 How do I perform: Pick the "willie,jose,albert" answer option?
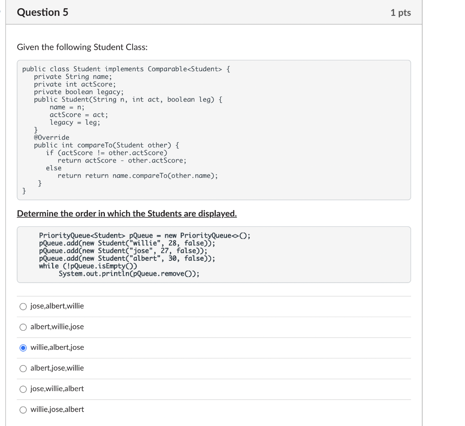[x=23, y=409]
